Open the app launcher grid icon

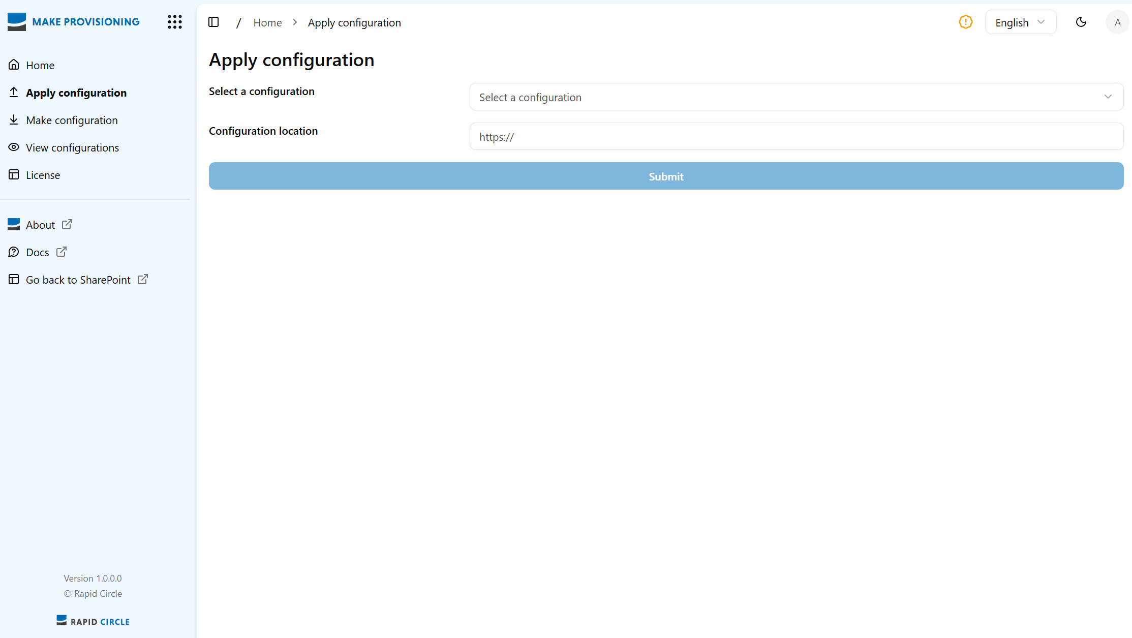point(174,22)
